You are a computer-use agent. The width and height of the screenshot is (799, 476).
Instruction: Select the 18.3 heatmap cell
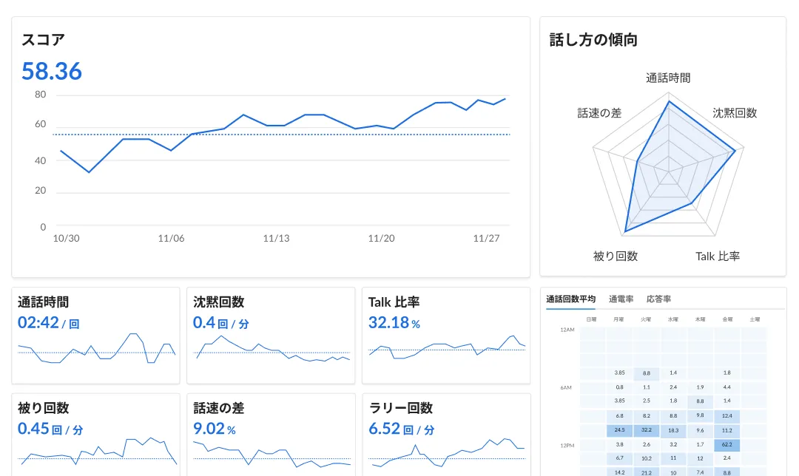click(x=673, y=429)
